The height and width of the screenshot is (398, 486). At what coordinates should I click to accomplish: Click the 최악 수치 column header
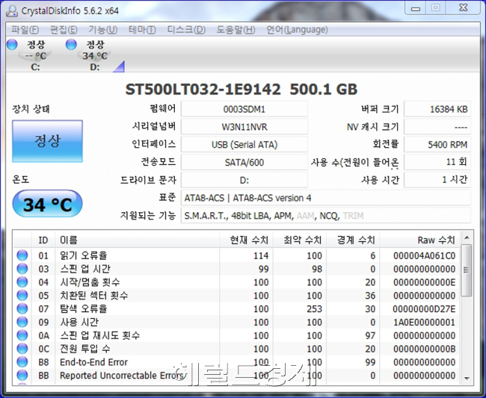300,240
